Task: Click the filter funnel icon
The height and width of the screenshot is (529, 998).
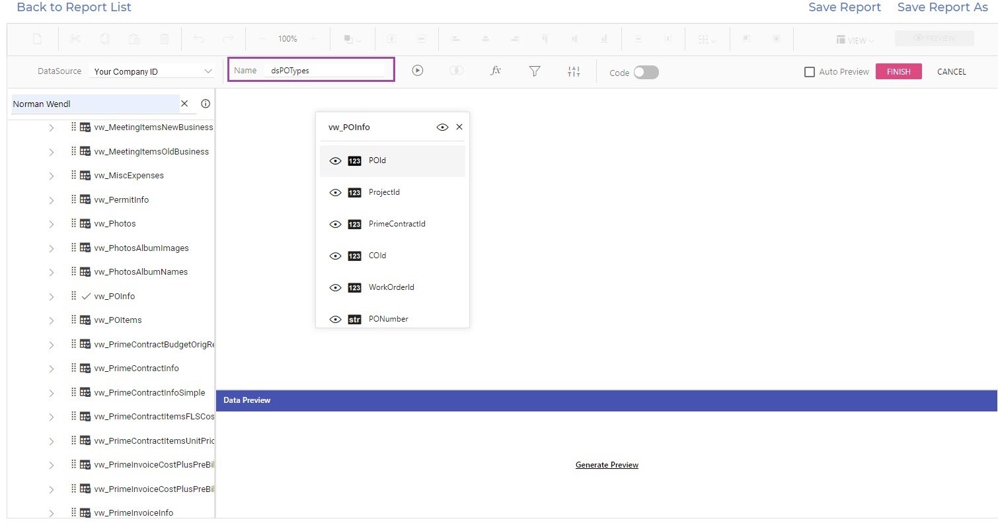Action: pyautogui.click(x=535, y=71)
